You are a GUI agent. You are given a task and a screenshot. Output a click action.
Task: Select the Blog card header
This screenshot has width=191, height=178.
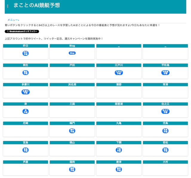[x=72, y=46]
